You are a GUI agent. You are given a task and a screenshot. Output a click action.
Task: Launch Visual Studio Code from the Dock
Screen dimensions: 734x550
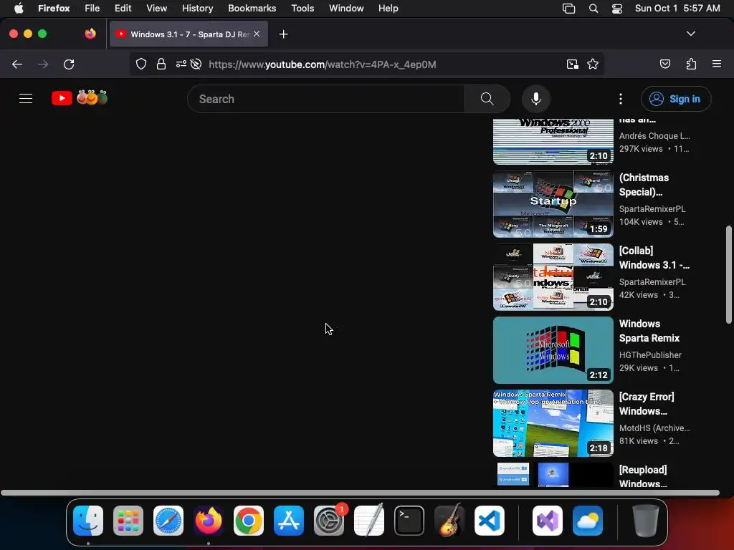point(489,521)
